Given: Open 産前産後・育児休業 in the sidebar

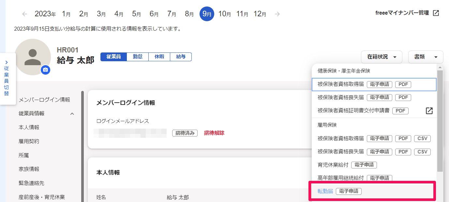Looking at the screenshot, I should click(x=42, y=197).
